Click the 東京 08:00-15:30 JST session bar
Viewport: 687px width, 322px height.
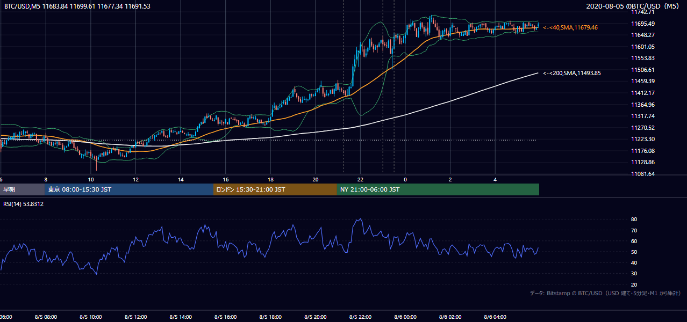pyautogui.click(x=129, y=189)
